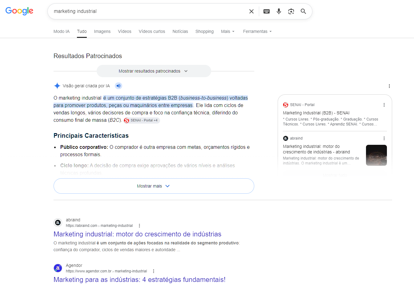Open the Mais dropdown menu

(x=228, y=31)
